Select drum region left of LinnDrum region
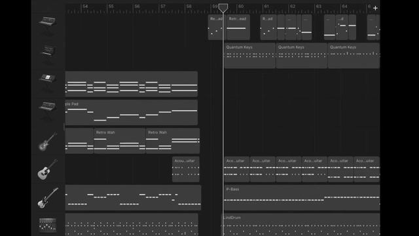The width and height of the screenshot is (419, 236). pyautogui.click(x=132, y=224)
